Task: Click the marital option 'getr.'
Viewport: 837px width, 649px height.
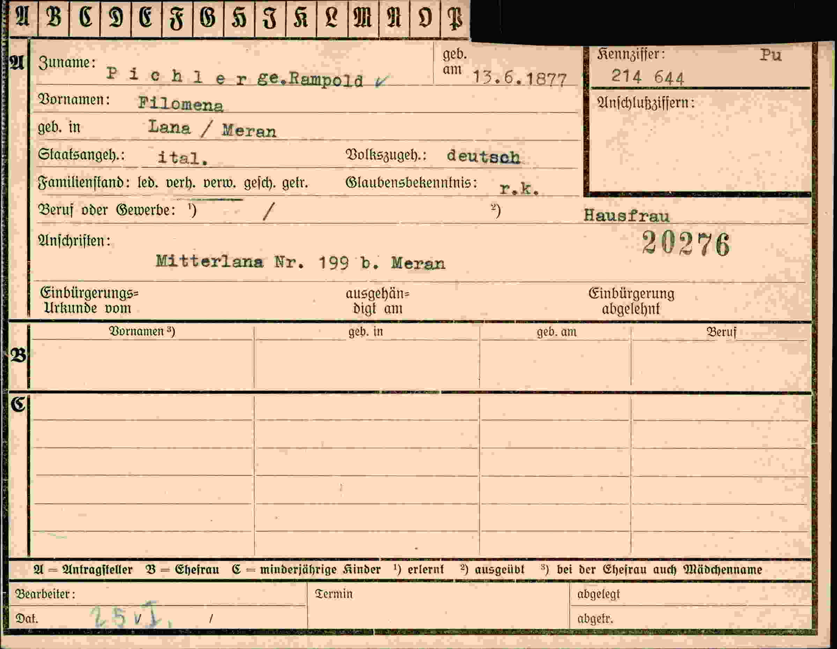Action: point(295,184)
